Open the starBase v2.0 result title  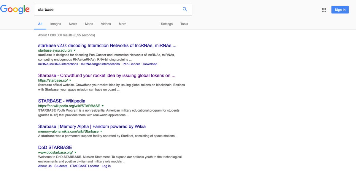[x=107, y=46]
